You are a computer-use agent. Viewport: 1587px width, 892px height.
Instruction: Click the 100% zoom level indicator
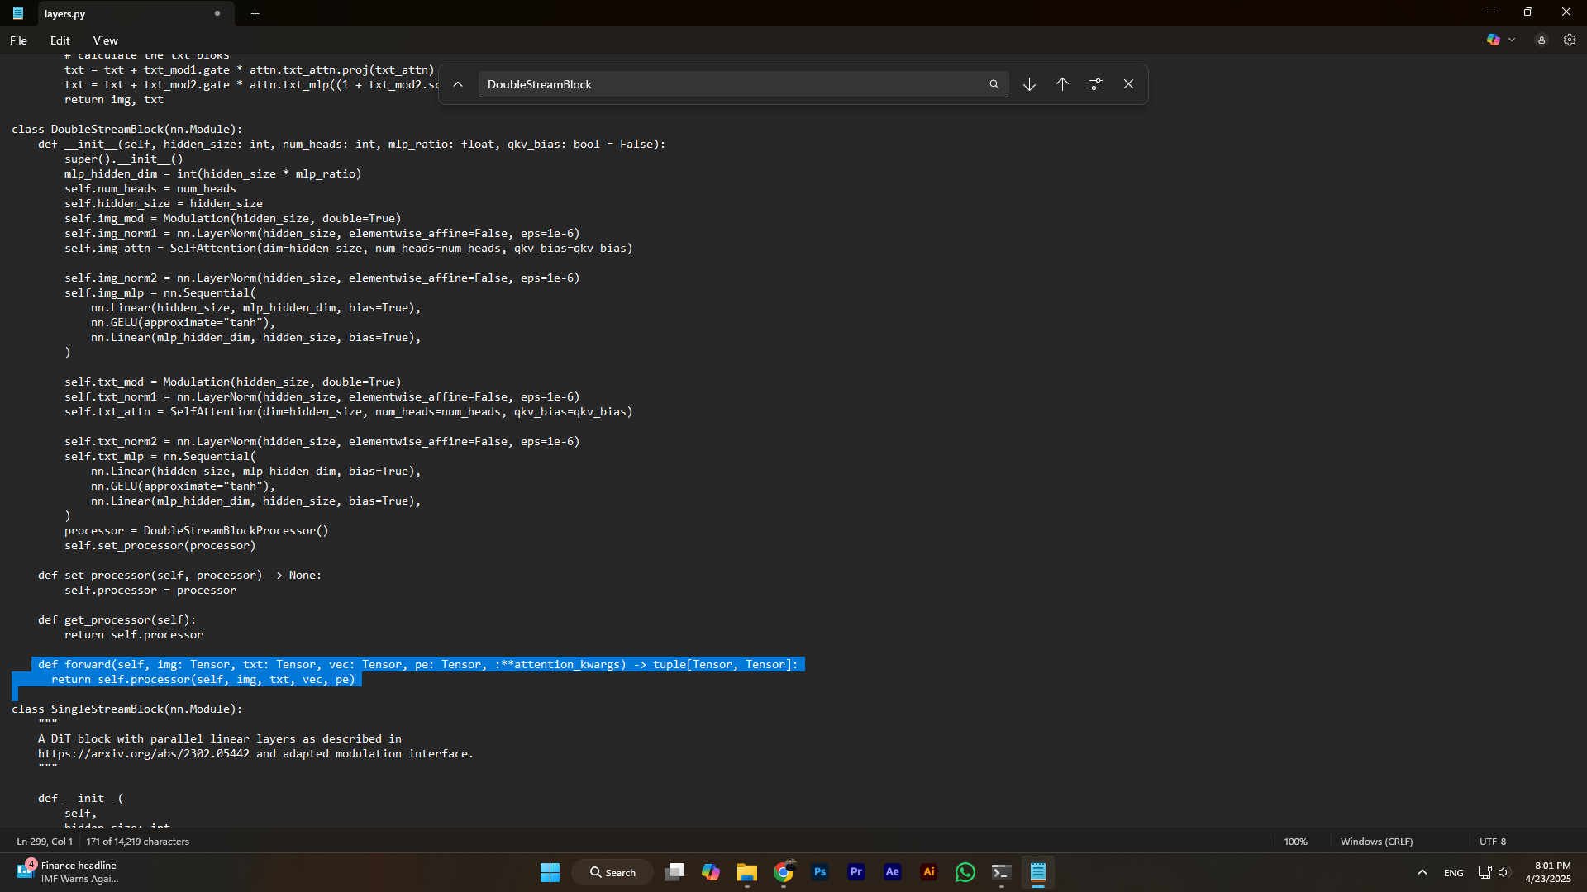1295,842
